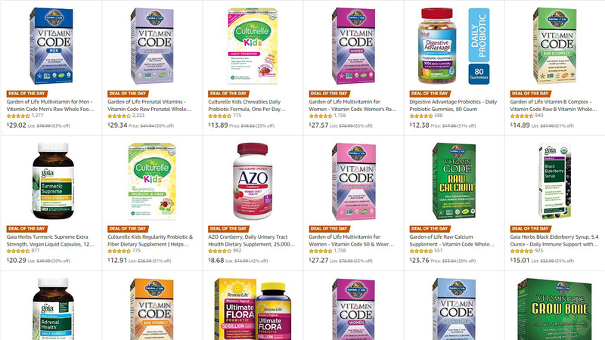Open the Culturelle Kids Daily Probiotic box image
The image size is (605, 340).
coord(253,45)
